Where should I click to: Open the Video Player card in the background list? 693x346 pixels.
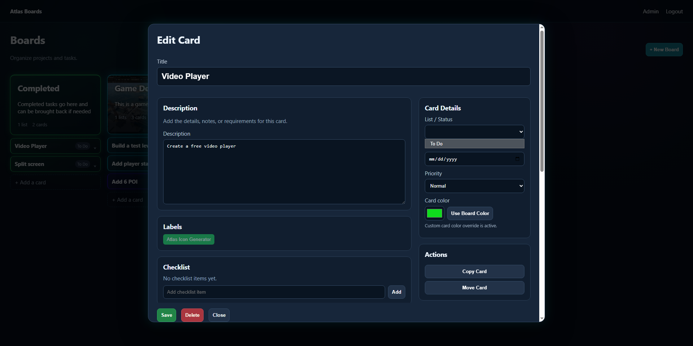pyautogui.click(x=55, y=146)
